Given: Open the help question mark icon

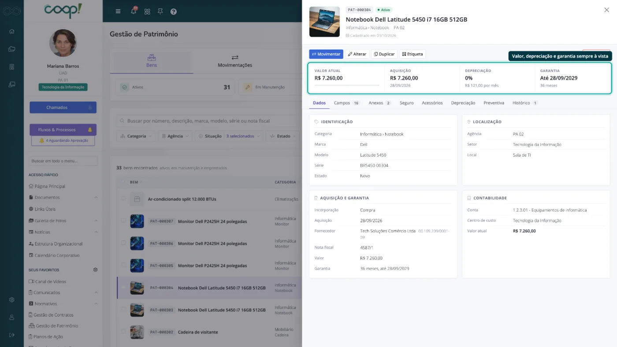Looking at the screenshot, I should click(174, 11).
